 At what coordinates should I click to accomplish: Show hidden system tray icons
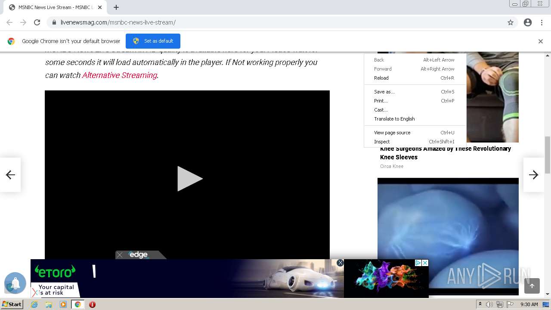[480, 304]
